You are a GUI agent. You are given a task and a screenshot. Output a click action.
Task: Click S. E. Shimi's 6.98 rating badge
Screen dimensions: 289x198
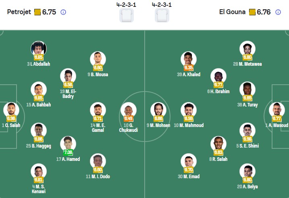click(x=247, y=139)
